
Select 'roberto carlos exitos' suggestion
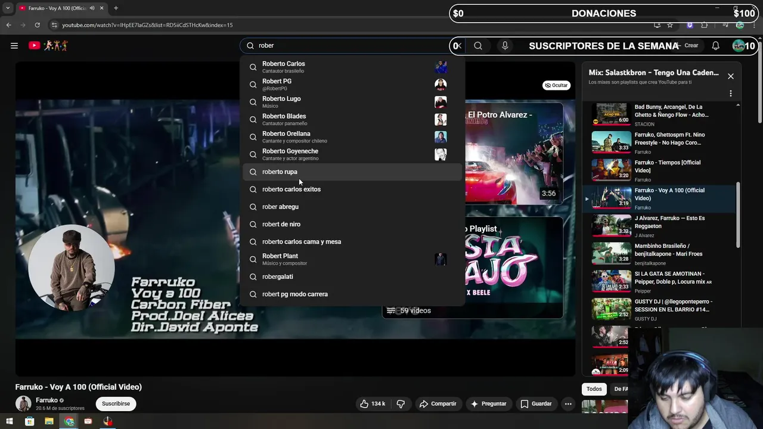tap(352, 189)
